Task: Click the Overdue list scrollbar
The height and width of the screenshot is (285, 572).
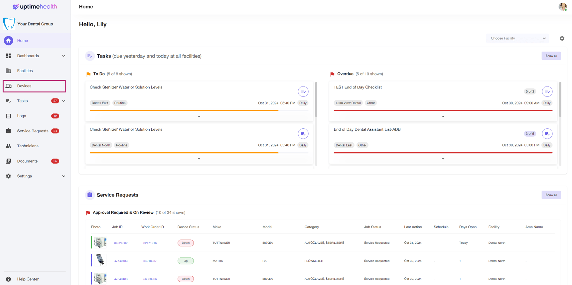Action: tap(560, 99)
